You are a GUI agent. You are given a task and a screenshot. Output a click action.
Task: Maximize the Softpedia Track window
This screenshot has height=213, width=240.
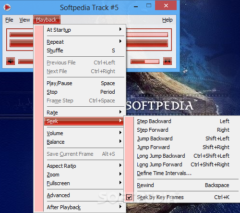coord(149,6)
